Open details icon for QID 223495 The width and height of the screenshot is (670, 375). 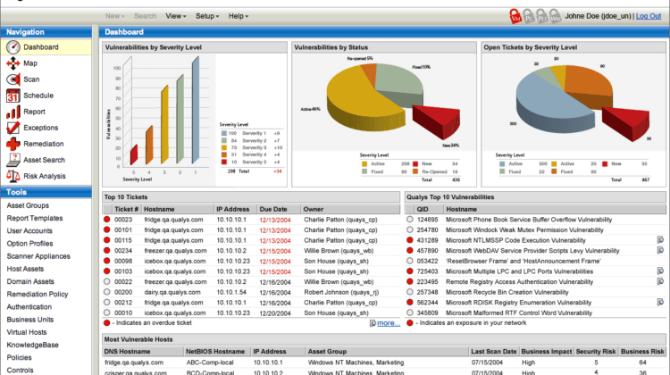coord(660,281)
